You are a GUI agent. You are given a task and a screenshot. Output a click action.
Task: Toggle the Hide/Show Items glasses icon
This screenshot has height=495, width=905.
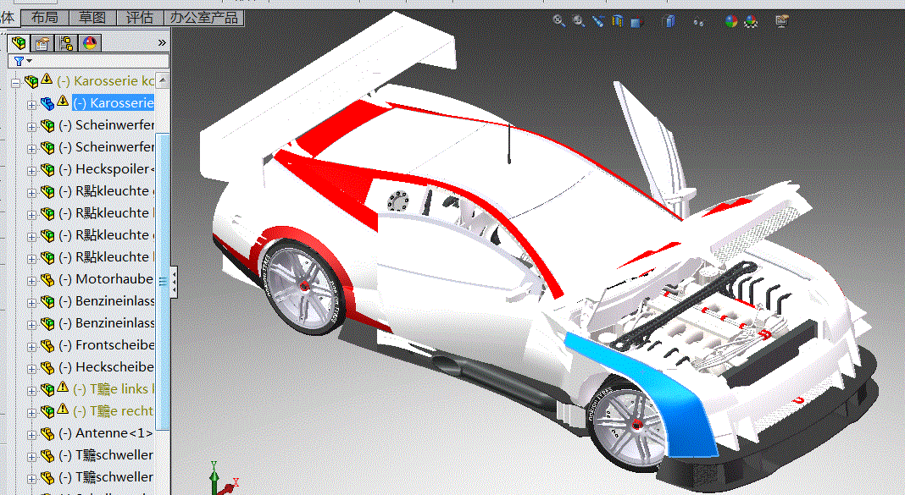coord(699,21)
